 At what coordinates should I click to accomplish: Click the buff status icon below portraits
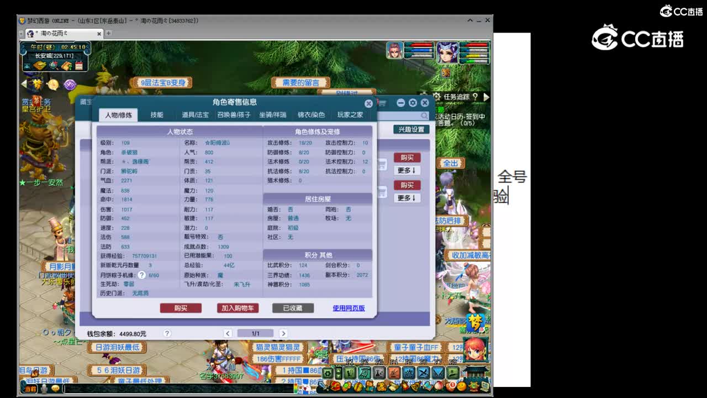445,72
